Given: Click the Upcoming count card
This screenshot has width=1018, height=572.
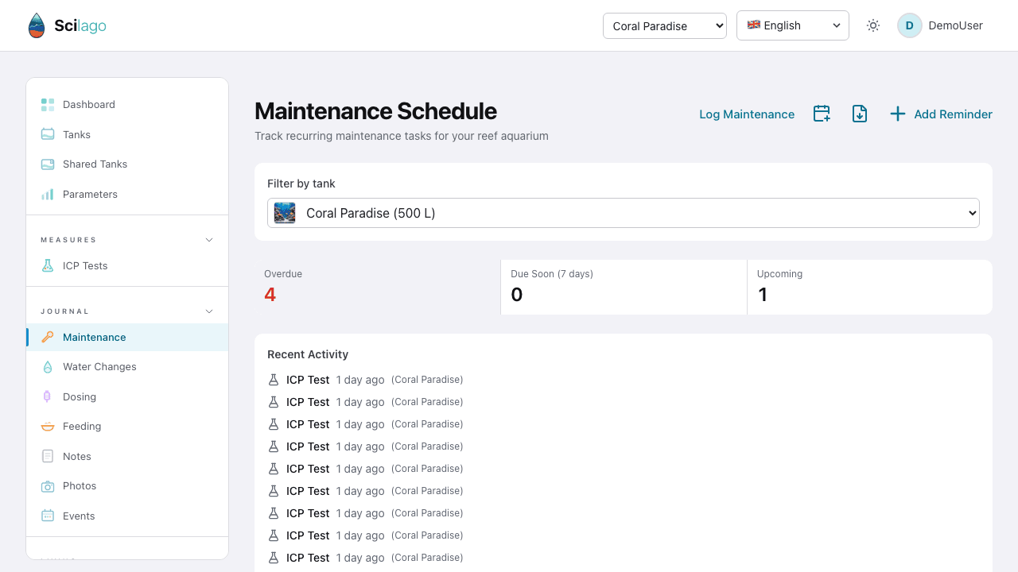Looking at the screenshot, I should (870, 287).
